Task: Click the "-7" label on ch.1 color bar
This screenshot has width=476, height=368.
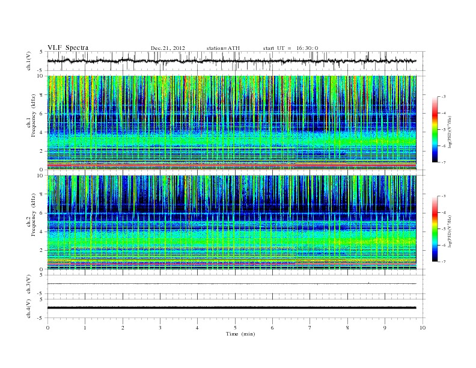Action: click(x=444, y=162)
